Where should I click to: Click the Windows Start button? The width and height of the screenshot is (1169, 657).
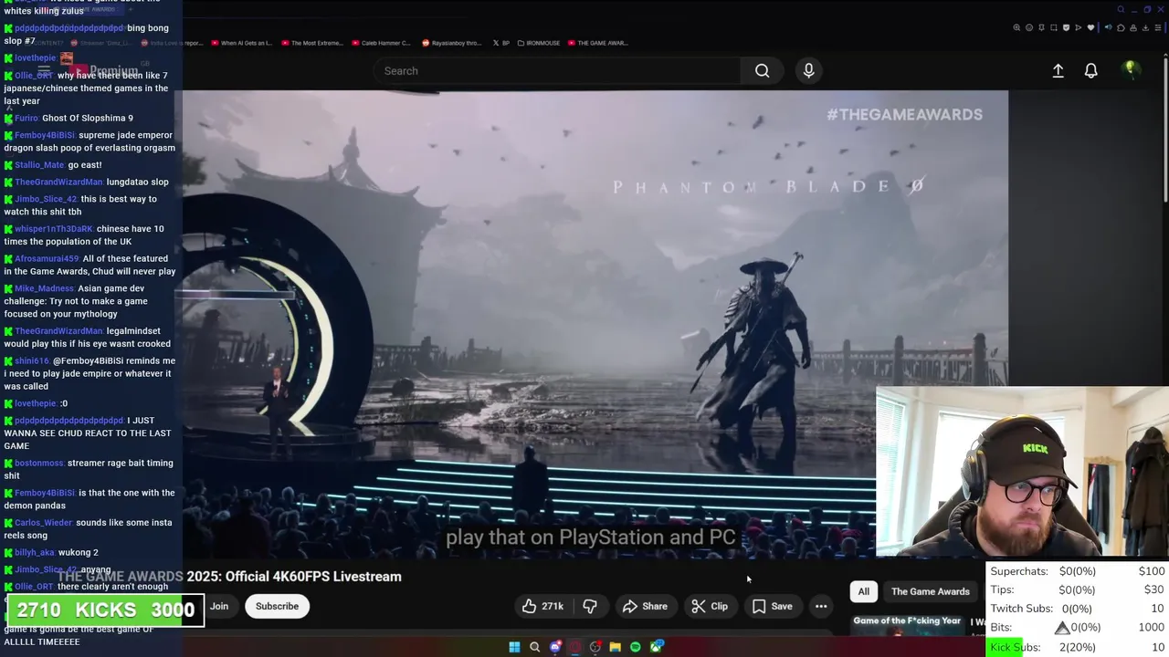click(x=514, y=647)
